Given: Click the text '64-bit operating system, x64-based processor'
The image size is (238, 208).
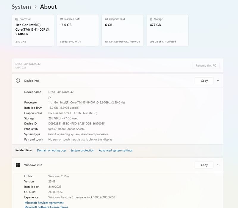Looking at the screenshot, I should click(78, 134).
